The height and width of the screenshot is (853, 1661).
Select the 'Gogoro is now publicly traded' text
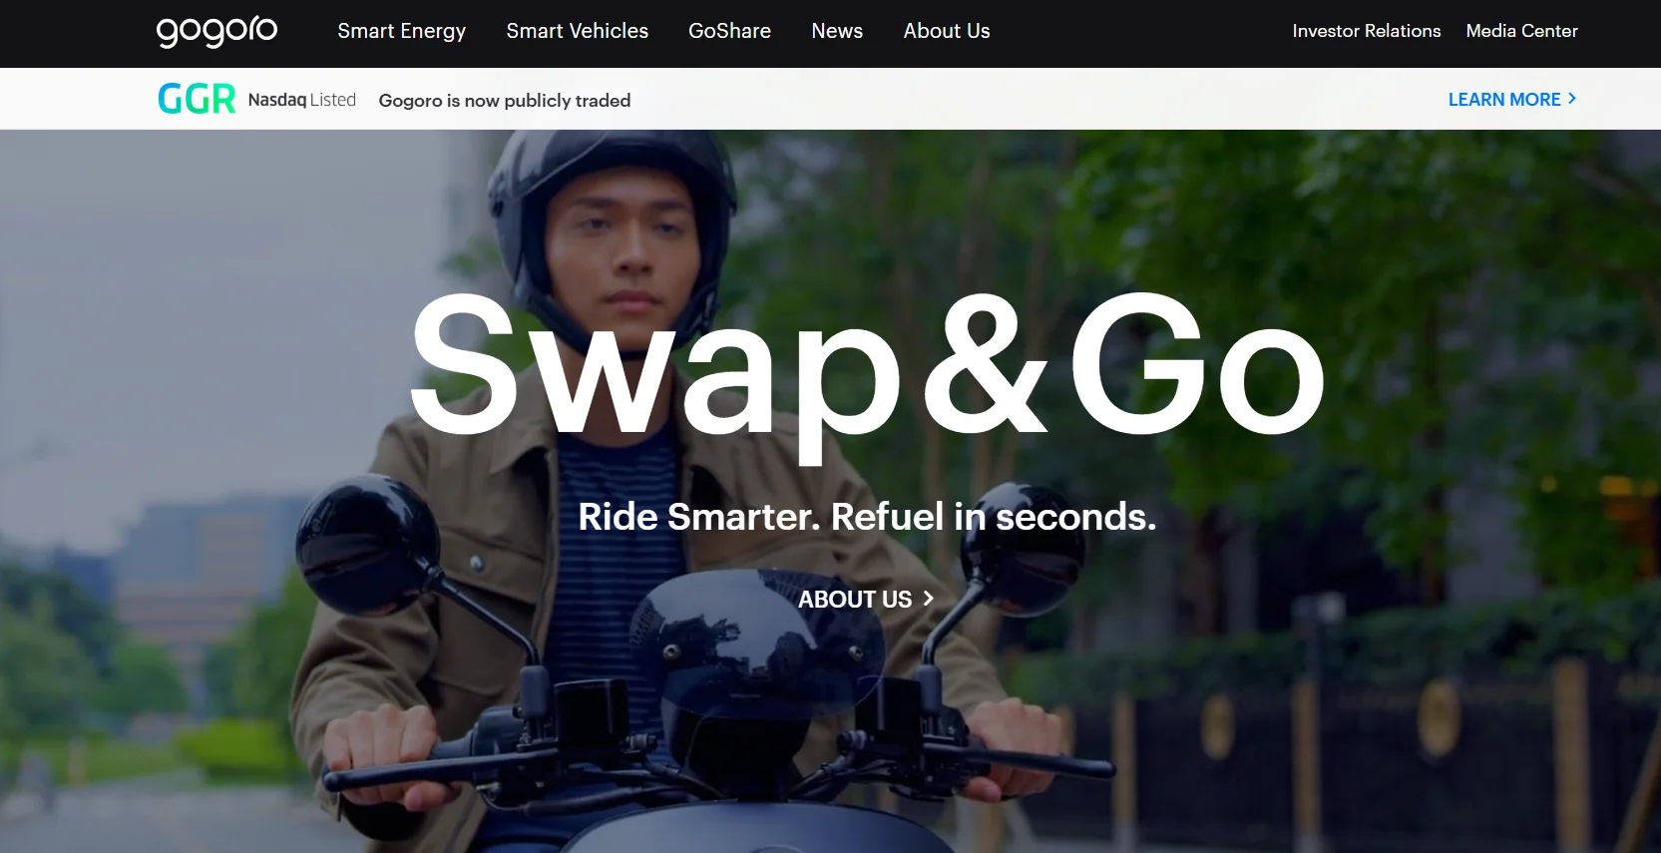point(505,100)
